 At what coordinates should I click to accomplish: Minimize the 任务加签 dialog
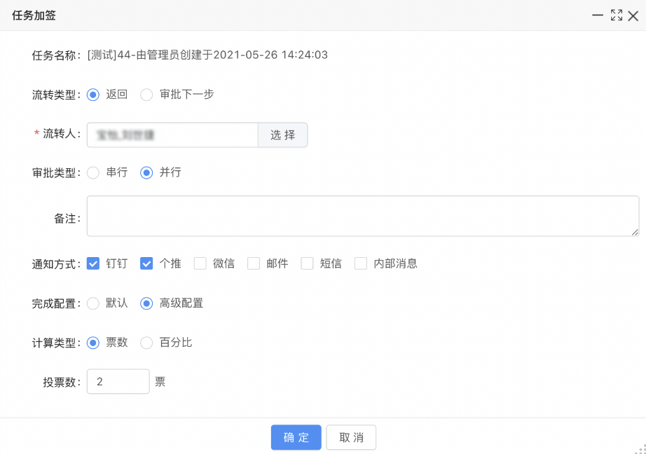click(x=598, y=15)
